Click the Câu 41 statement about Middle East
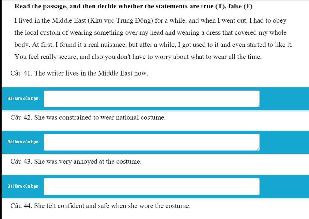309x219 pixels. 79,73
